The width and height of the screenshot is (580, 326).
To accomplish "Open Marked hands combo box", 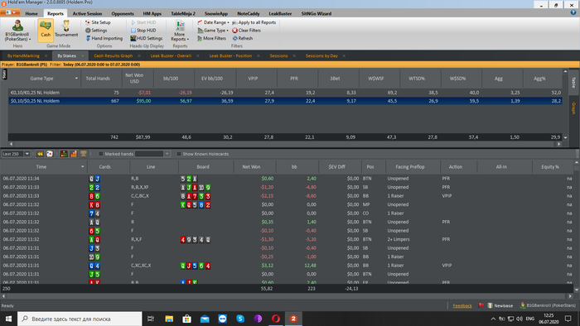I will 152,154.
